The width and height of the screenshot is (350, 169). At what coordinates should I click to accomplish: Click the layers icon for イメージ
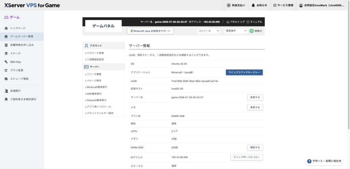click(x=6, y=53)
